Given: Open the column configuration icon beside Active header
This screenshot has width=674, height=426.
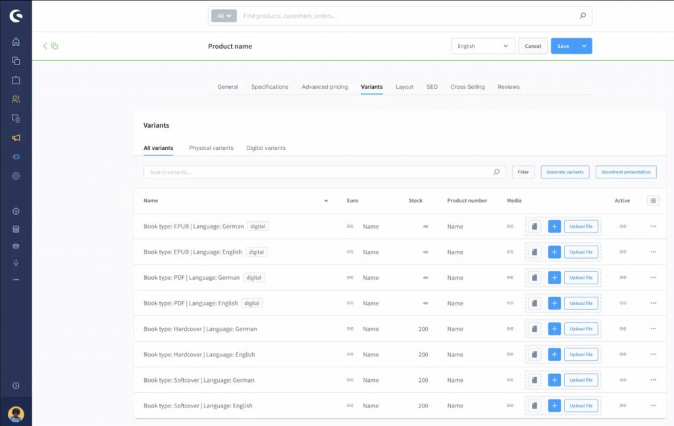Looking at the screenshot, I should [653, 200].
